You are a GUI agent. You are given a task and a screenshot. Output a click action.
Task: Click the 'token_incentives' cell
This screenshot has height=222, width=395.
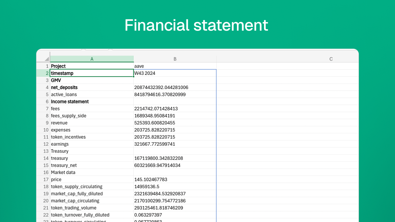tap(92, 137)
